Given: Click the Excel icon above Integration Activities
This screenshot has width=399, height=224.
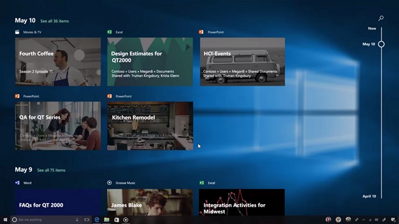Looking at the screenshot, I should (x=201, y=182).
